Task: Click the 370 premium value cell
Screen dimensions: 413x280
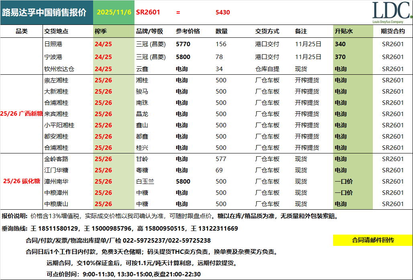Action: (340, 57)
